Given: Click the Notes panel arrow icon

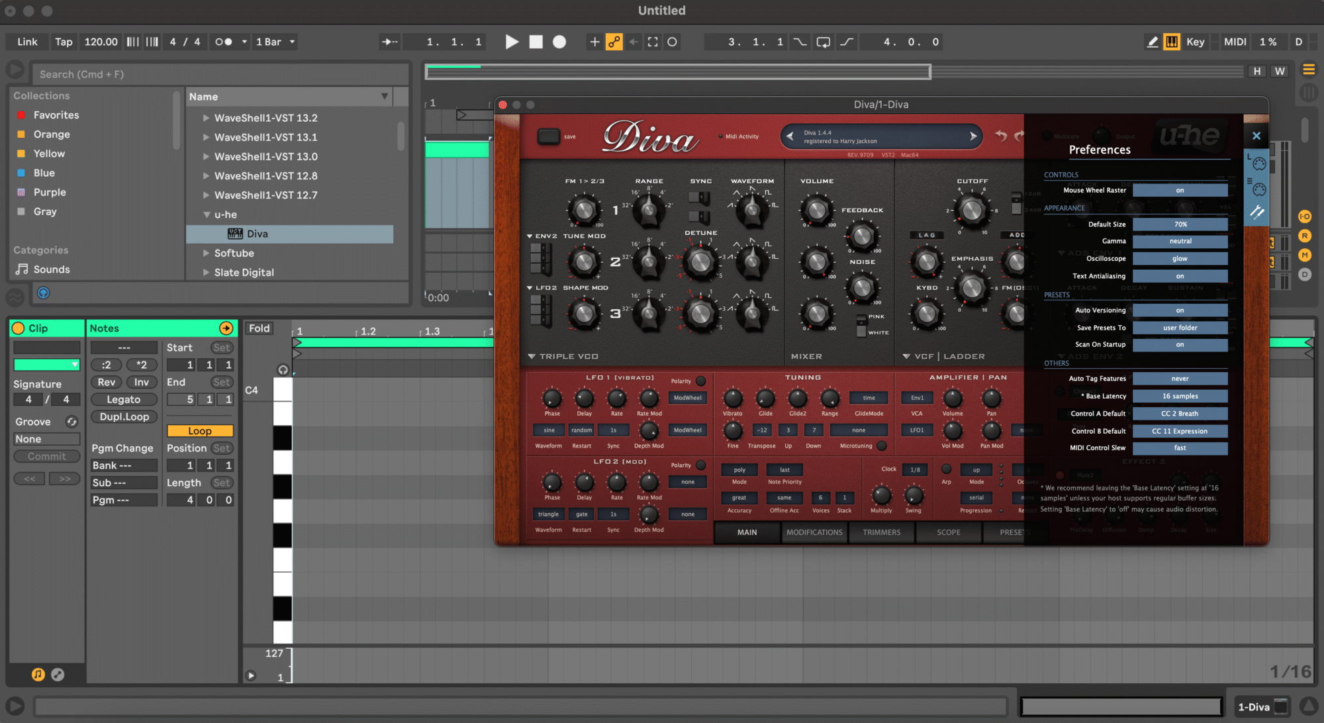Looking at the screenshot, I should click(x=226, y=328).
